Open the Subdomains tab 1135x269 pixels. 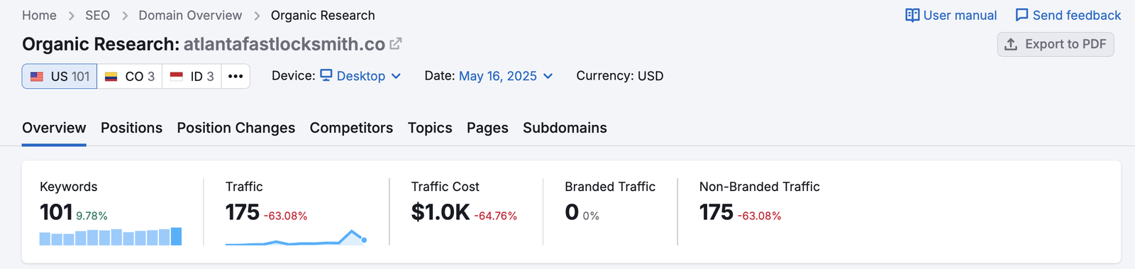point(565,128)
